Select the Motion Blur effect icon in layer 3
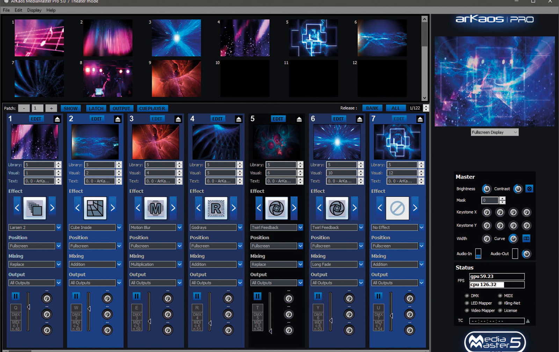Viewport: 559px width, 352px height. tap(155, 208)
